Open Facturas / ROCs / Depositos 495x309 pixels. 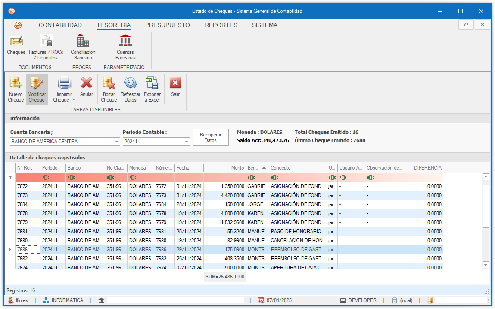46,47
